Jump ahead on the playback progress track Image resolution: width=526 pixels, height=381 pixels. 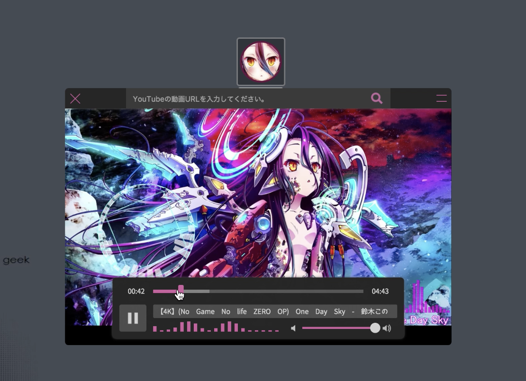pos(258,291)
